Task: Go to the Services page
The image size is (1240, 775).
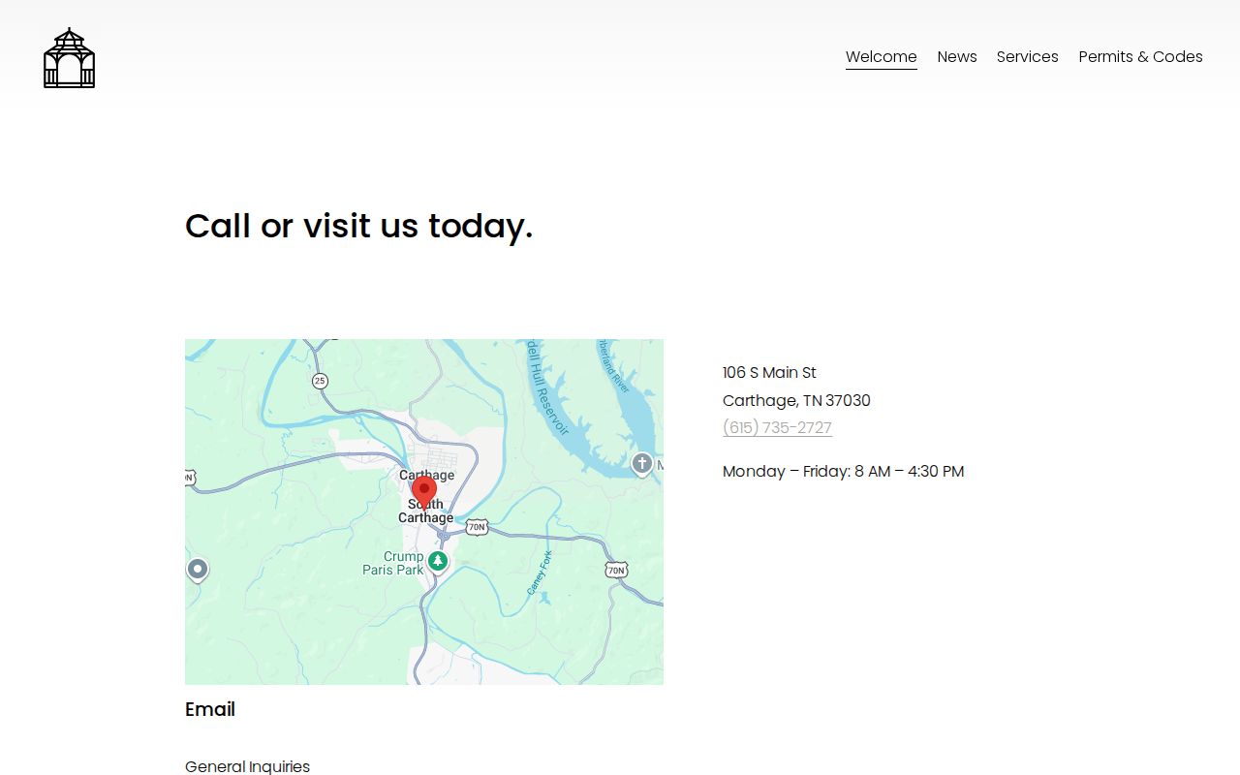Action: click(x=1028, y=57)
